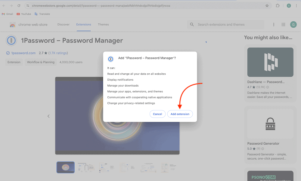
Task: Select the fifth screenshot thumbnail
Action: 149,167
